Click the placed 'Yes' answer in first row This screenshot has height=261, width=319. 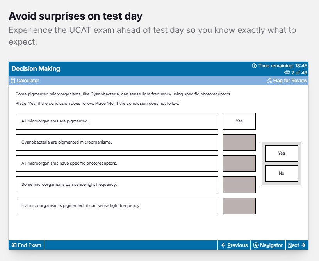tap(239, 121)
